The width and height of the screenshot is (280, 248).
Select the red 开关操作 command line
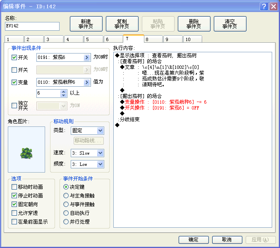160,108
